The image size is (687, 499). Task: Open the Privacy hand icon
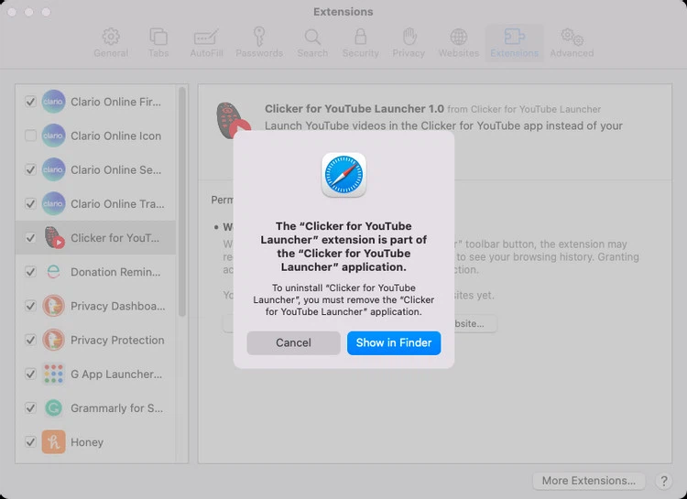[x=409, y=42]
